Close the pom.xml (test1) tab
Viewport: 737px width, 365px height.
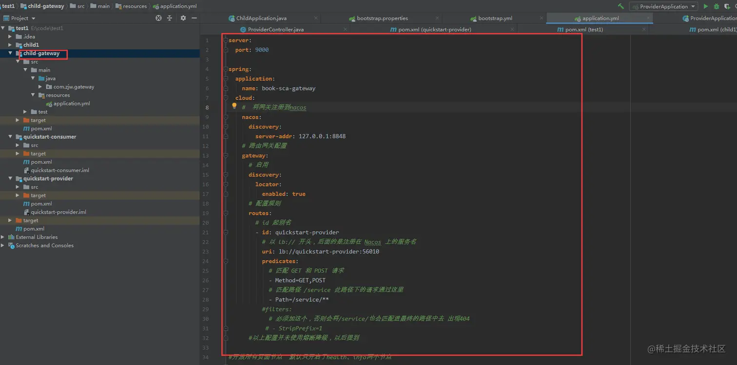[x=644, y=29]
